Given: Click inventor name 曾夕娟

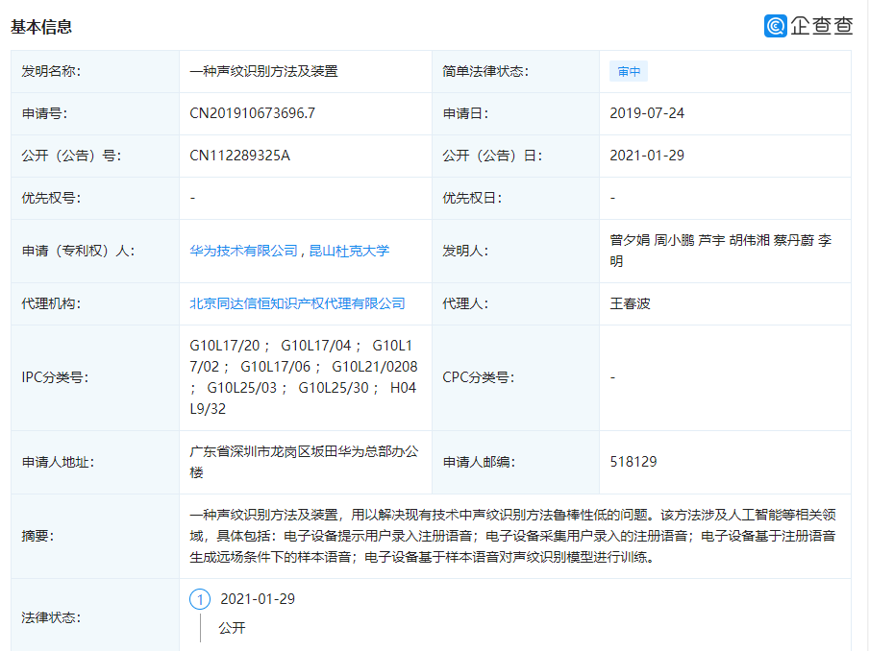Looking at the screenshot, I should coord(627,242).
